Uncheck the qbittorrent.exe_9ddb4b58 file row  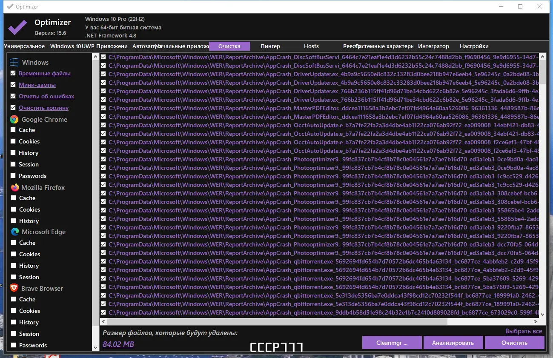point(103,312)
